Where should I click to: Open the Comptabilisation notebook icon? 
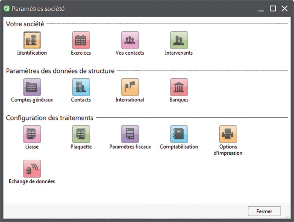point(179,134)
